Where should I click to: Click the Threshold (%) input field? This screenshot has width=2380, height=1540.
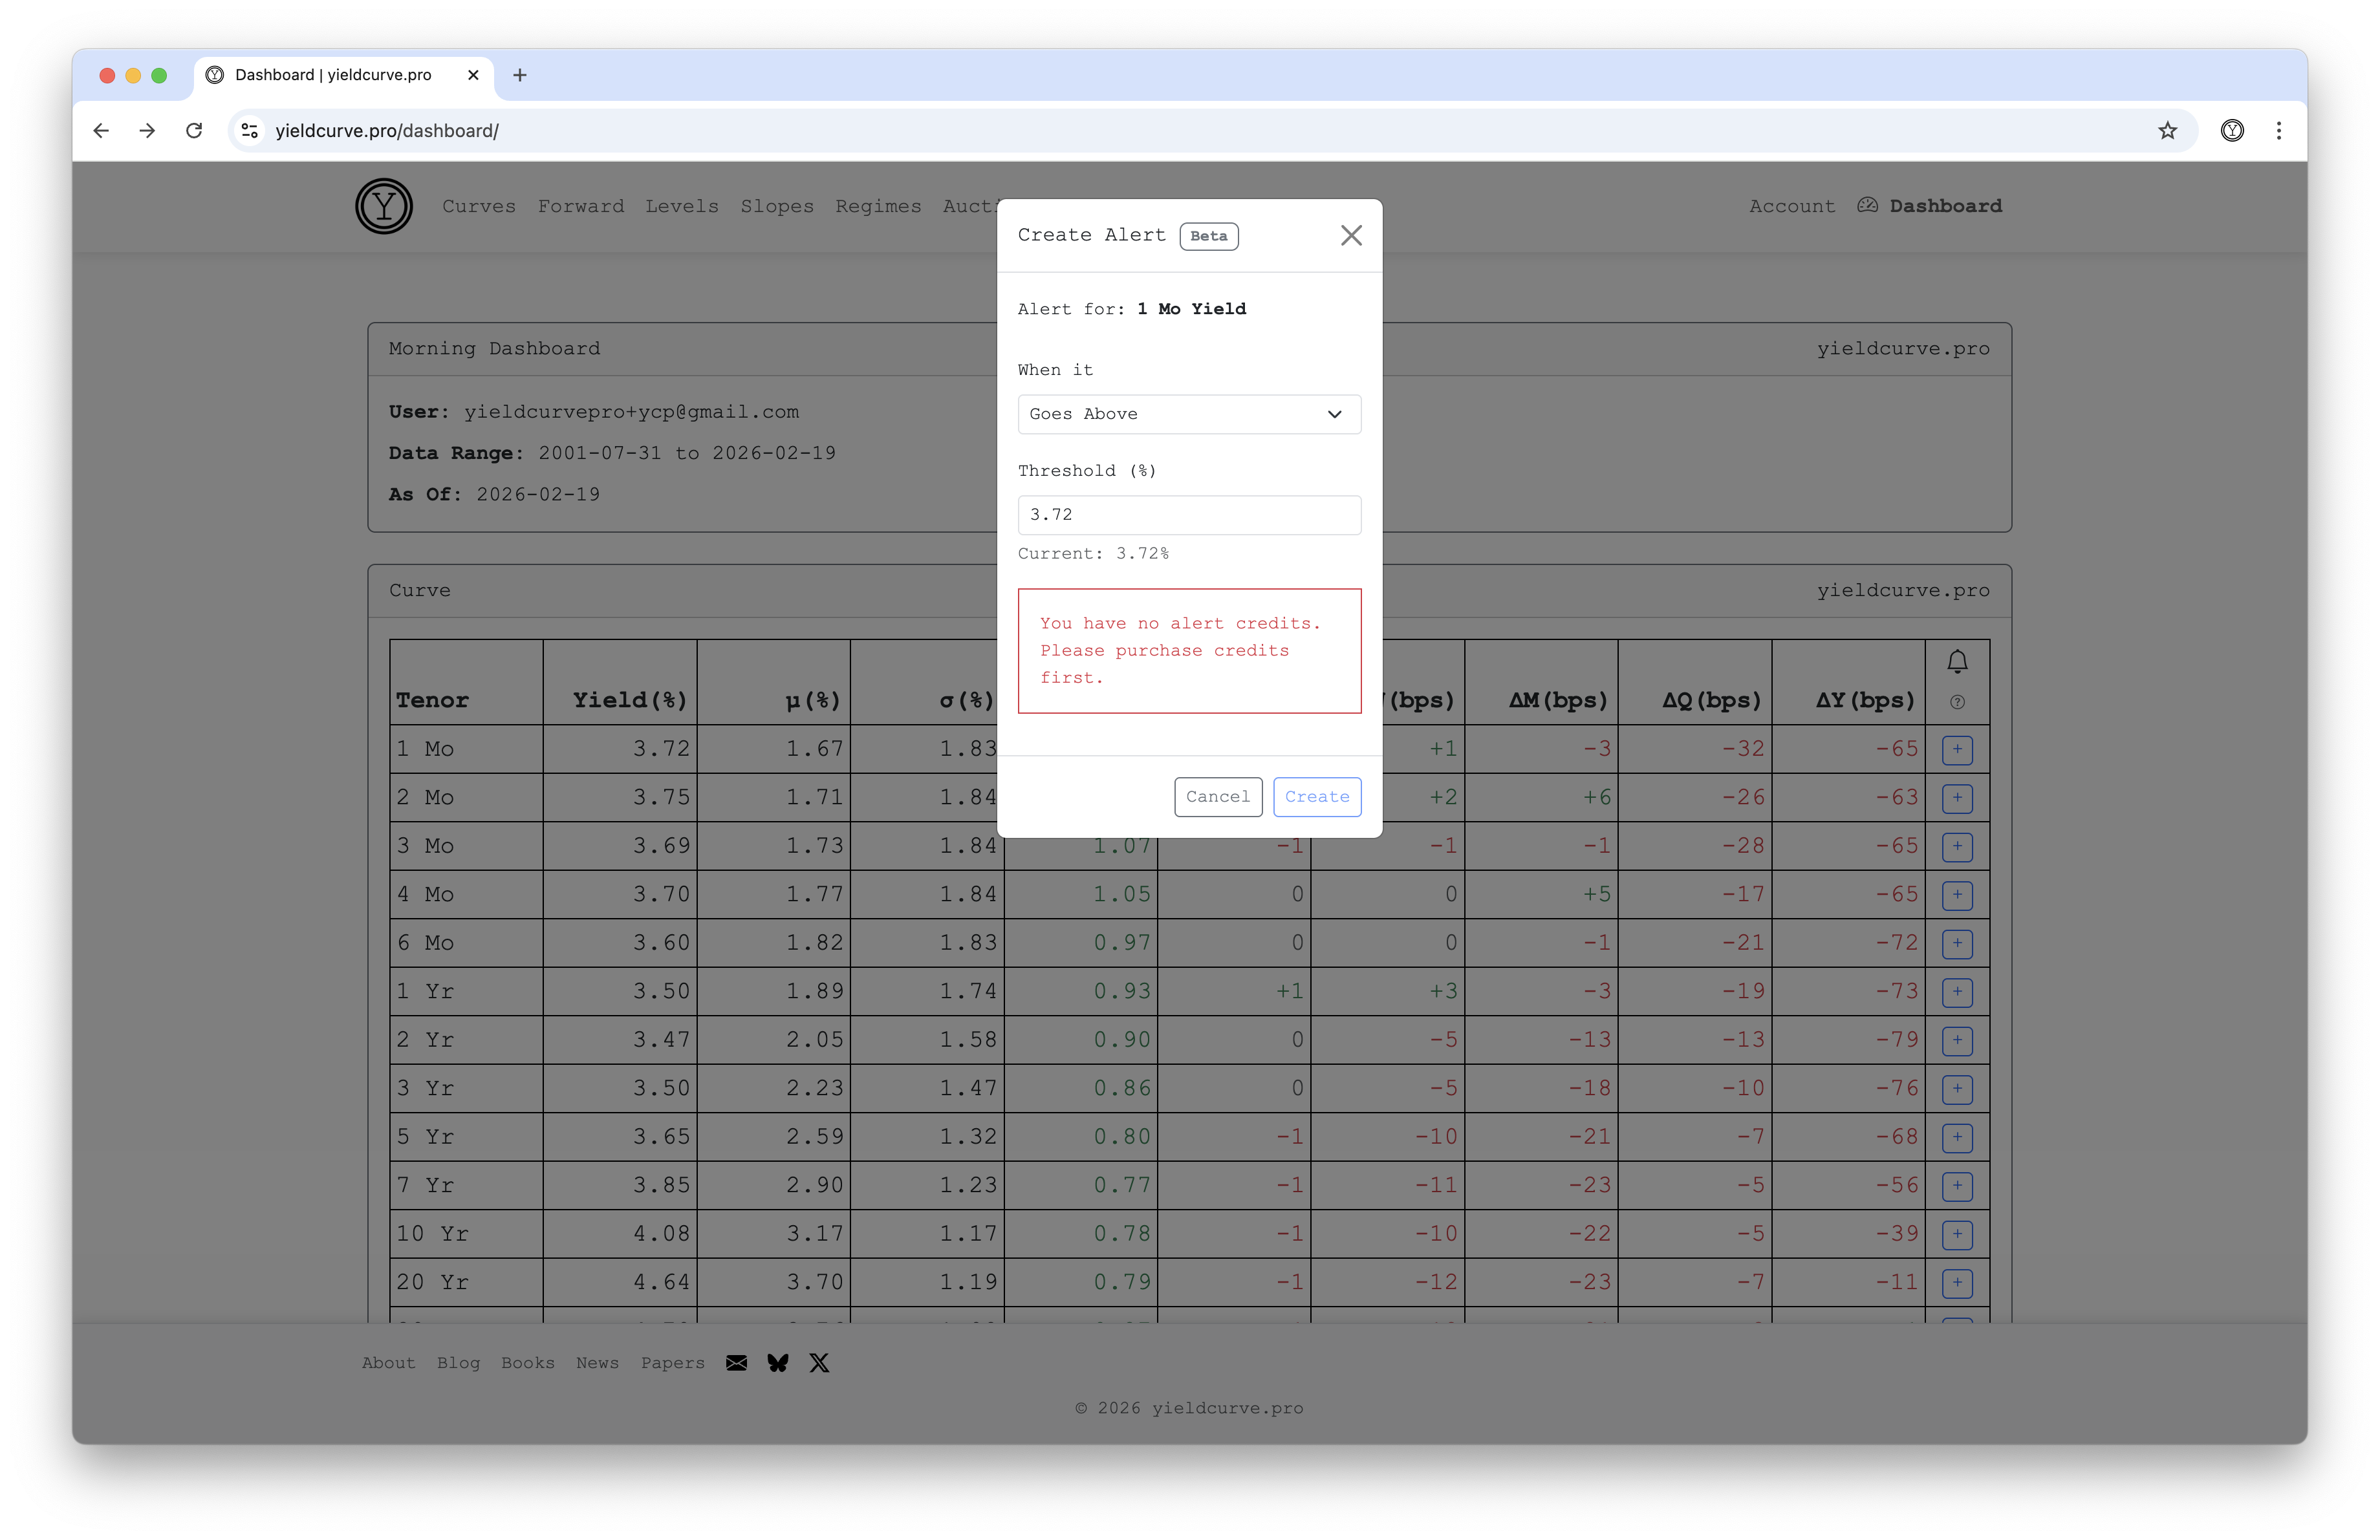[x=1188, y=515]
